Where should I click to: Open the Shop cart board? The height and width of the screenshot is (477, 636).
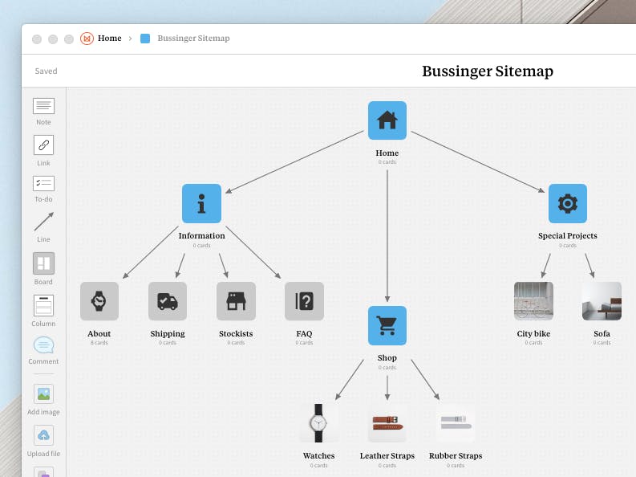point(387,325)
